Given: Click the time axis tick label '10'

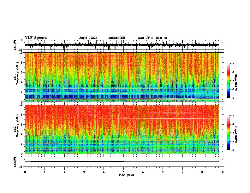Looking at the screenshot, I should click(222, 172).
